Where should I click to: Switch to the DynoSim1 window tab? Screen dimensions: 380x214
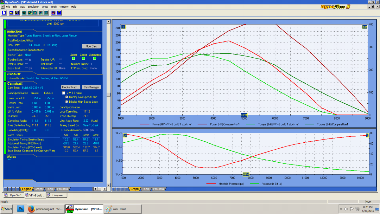(x=13, y=195)
